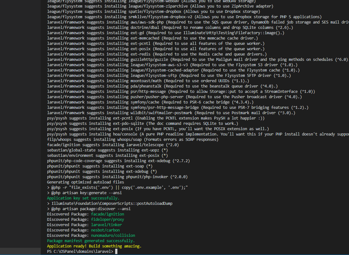Click the "league/flysystem-cached-adapter" suggestion line
Image resolution: width=349 pixels, height=255 pixels.
173,70
